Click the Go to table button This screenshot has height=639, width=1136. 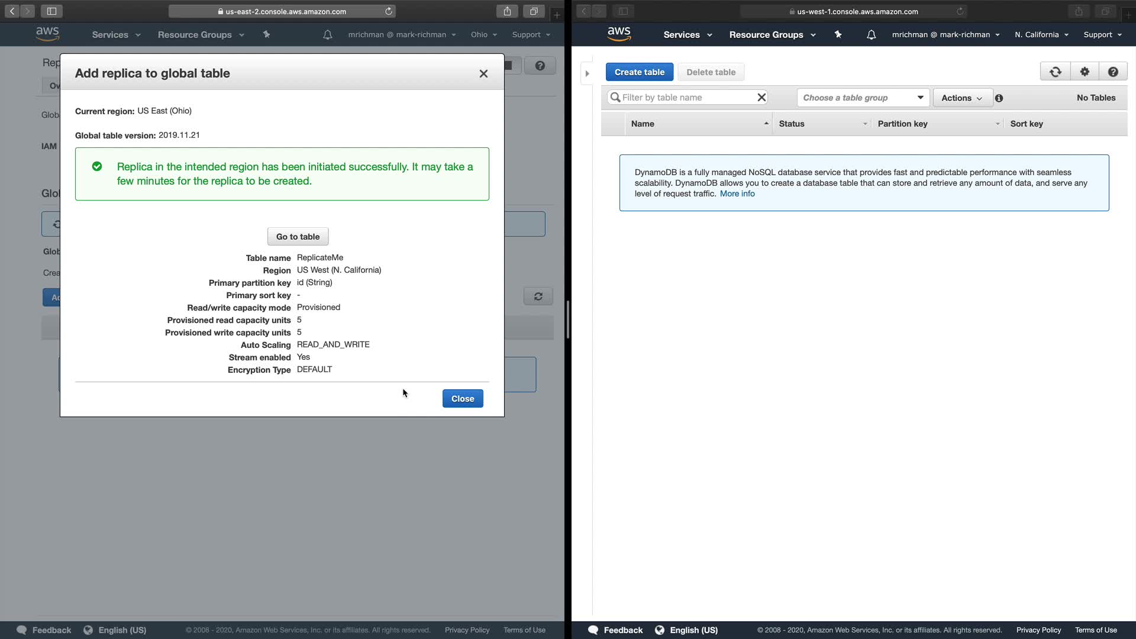[298, 237]
